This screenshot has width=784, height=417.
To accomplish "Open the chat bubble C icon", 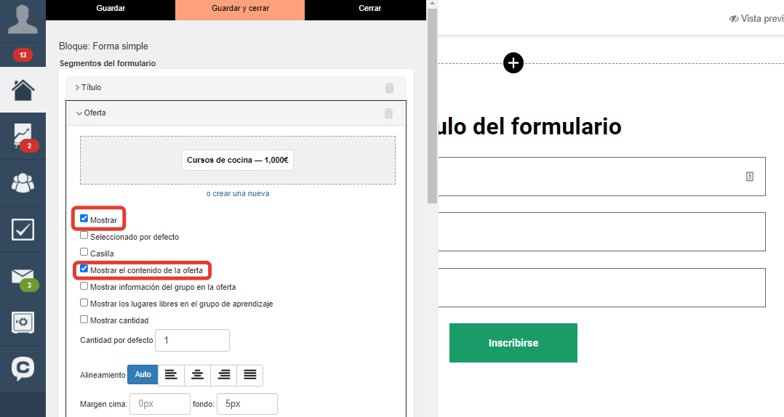I will click(x=23, y=369).
